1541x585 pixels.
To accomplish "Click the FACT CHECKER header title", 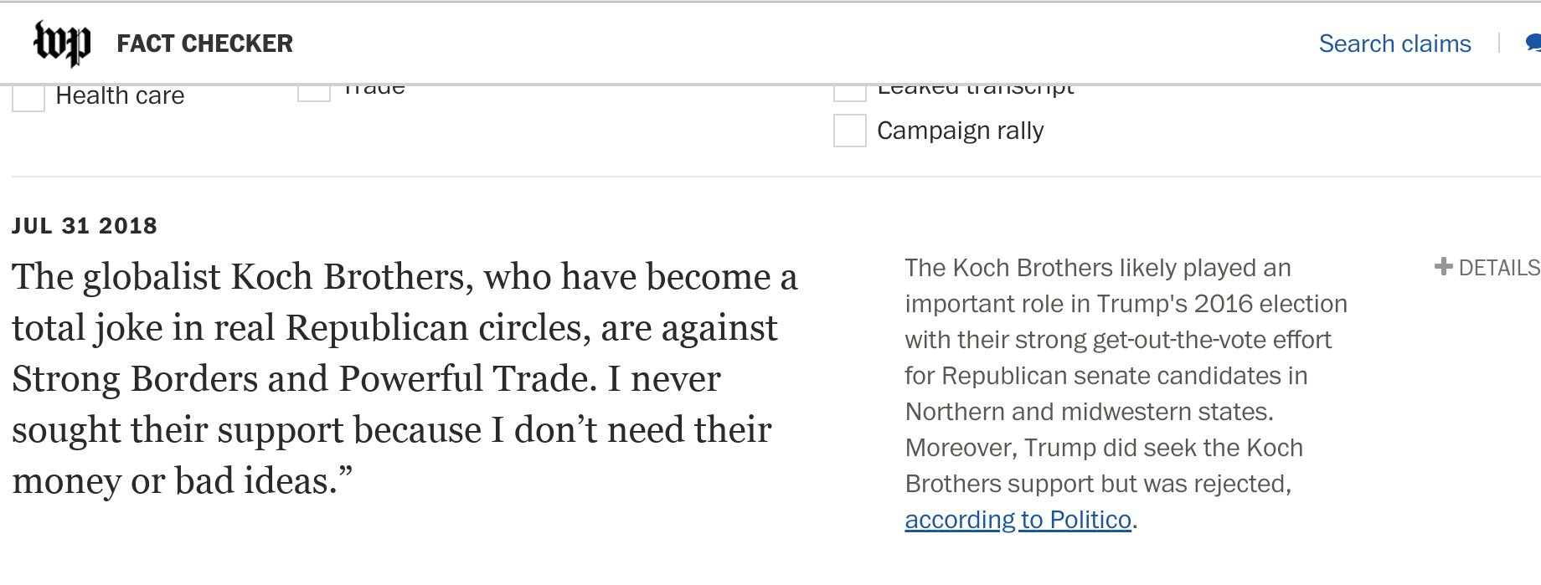I will 204,44.
